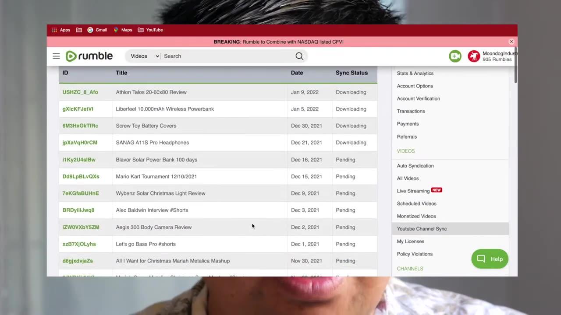This screenshot has height=315, width=561.
Task: Click the Apps shortcut in bookmarks bar
Action: click(x=61, y=30)
